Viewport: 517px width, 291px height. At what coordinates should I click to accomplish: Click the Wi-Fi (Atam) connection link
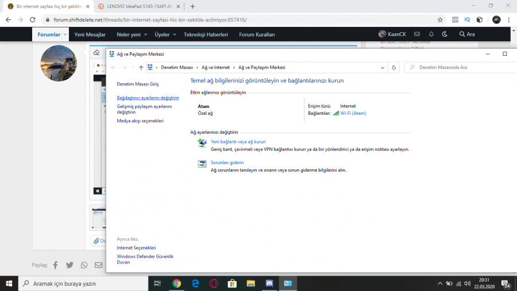pyautogui.click(x=353, y=113)
